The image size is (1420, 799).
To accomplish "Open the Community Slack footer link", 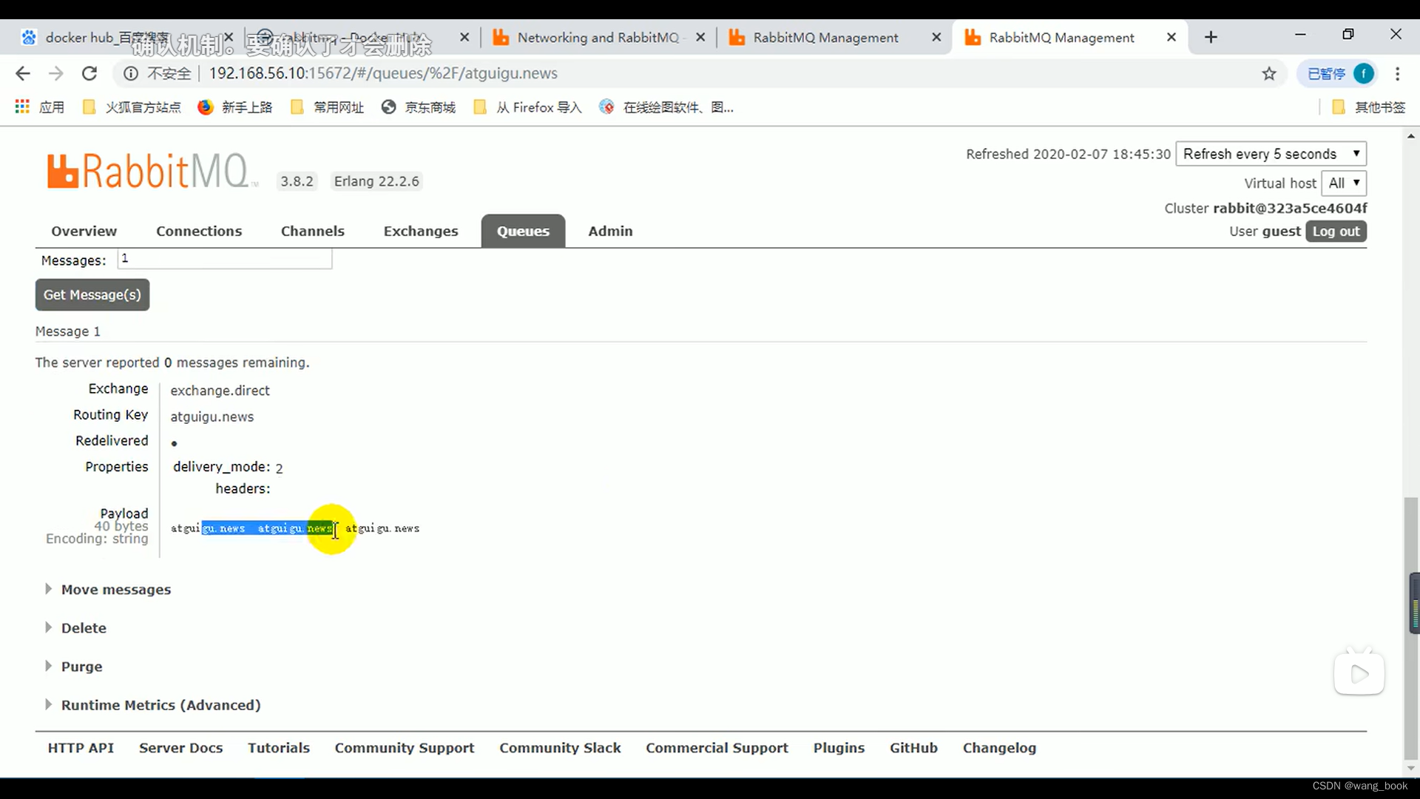I will tap(560, 748).
